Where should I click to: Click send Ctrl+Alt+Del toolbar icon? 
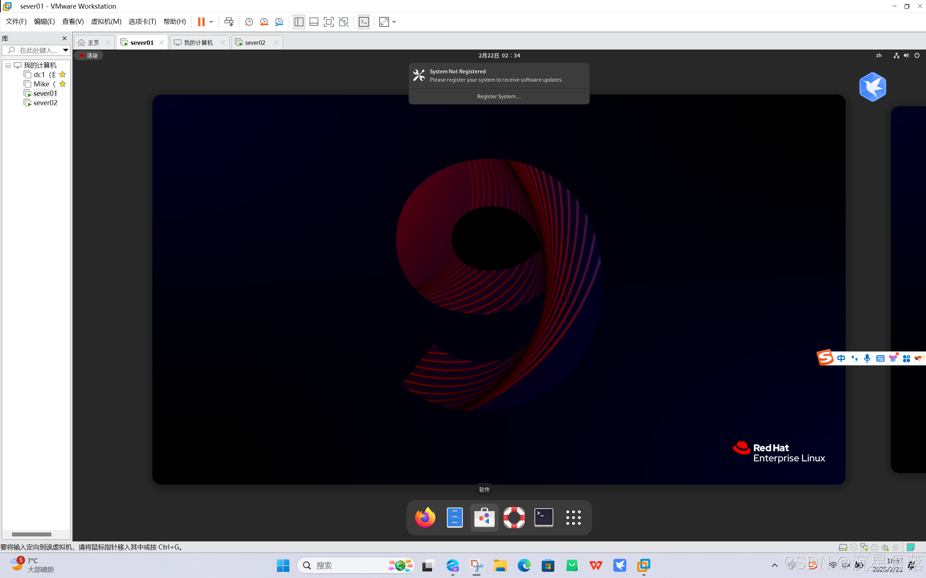[x=229, y=22]
